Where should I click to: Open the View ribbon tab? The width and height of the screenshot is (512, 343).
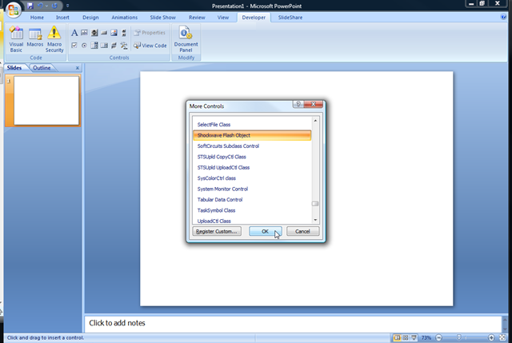click(223, 18)
